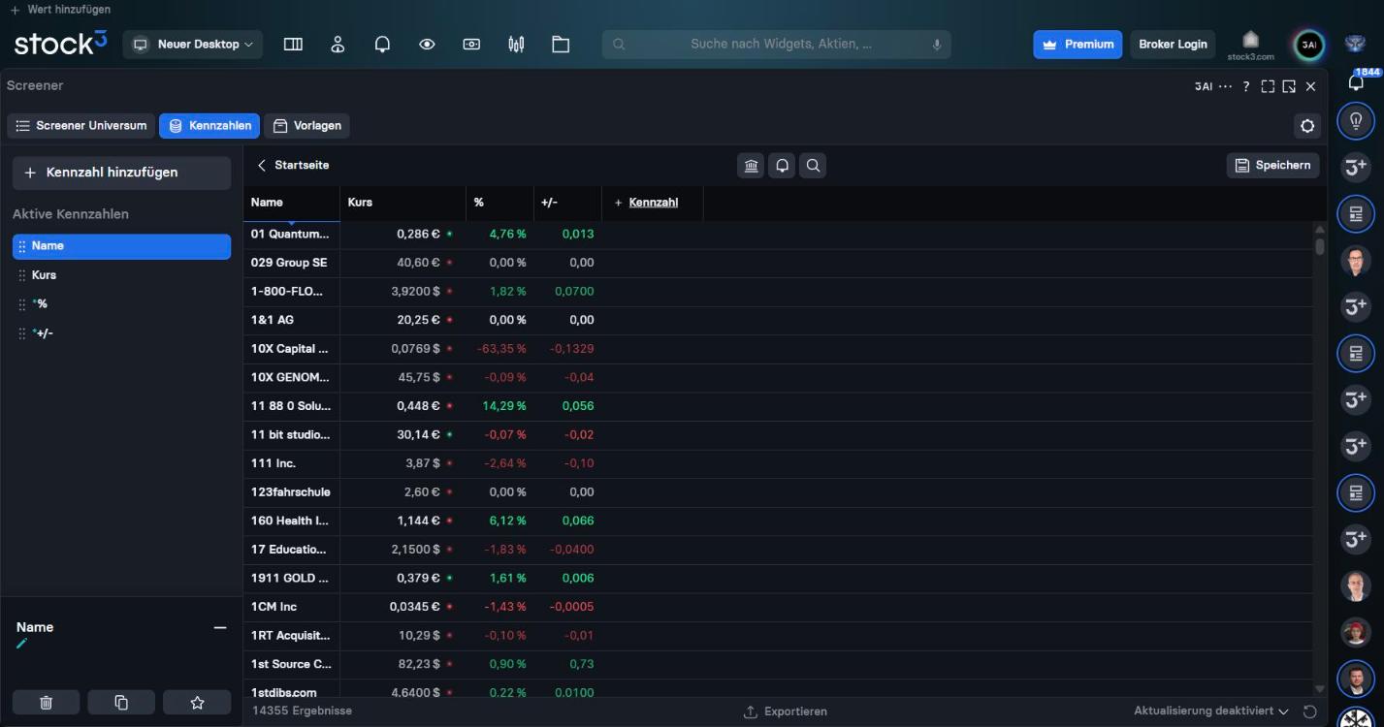Viewport: 1384px width, 727px height.
Task: Click the % column header
Action: point(499,203)
